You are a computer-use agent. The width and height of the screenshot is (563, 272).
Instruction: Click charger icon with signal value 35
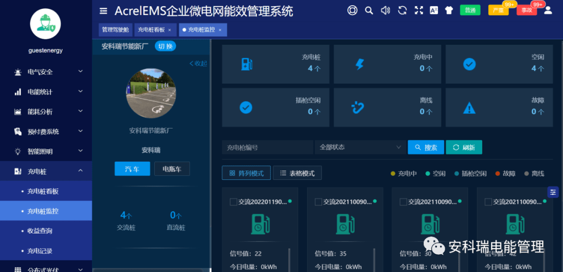click(x=345, y=224)
